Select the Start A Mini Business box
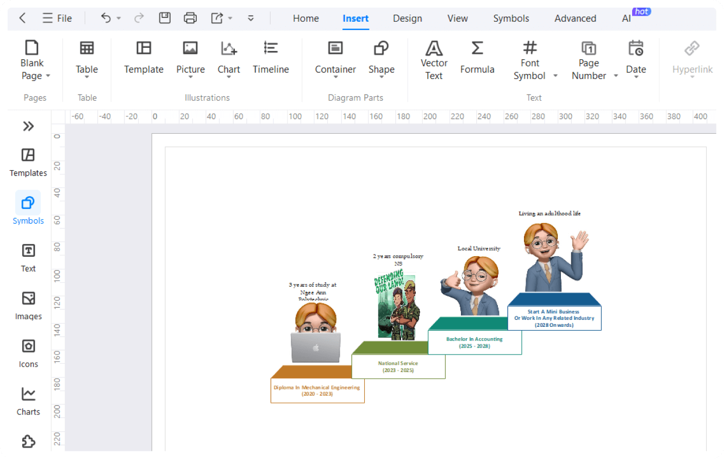 tap(554, 318)
